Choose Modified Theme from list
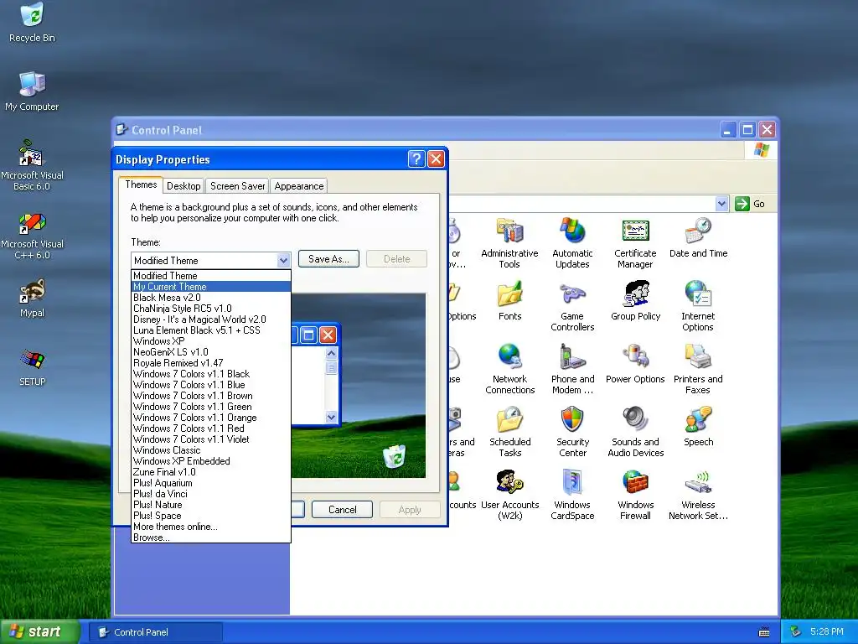This screenshot has width=858, height=644. click(x=210, y=275)
